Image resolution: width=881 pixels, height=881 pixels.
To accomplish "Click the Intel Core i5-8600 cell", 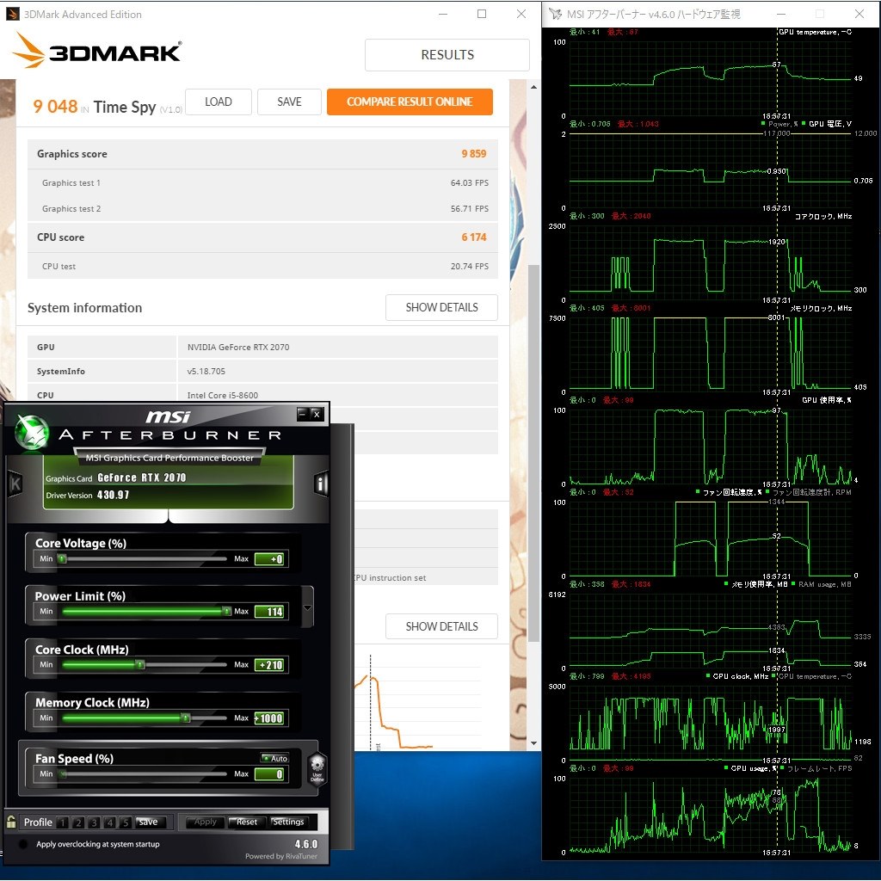I will (x=337, y=394).
